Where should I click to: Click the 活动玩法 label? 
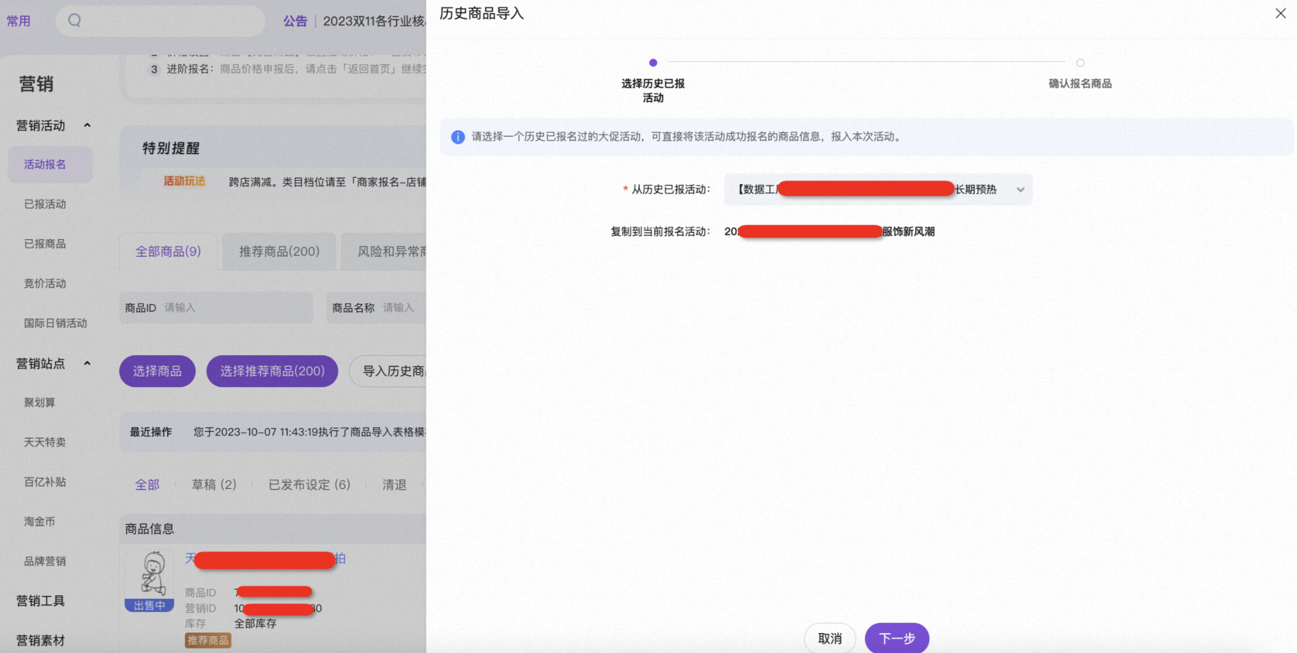[184, 181]
